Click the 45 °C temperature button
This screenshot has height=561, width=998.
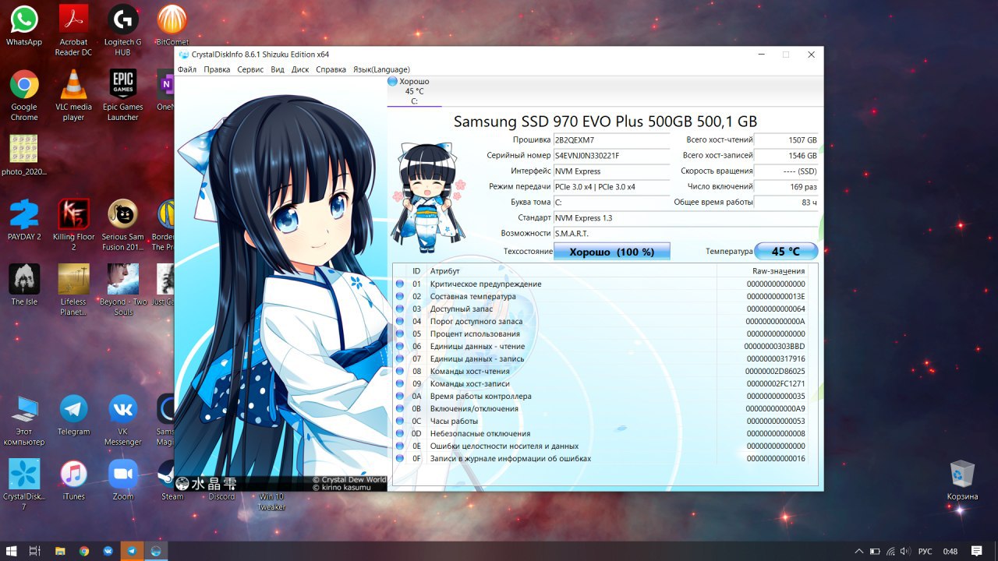(x=786, y=252)
